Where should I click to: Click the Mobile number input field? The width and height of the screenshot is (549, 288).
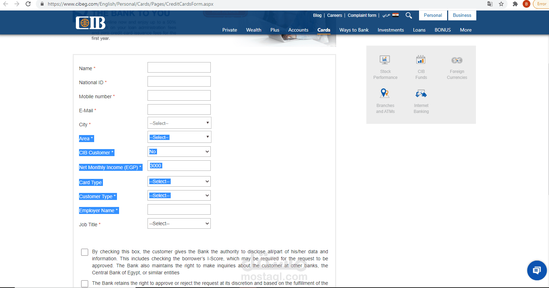[179, 95]
